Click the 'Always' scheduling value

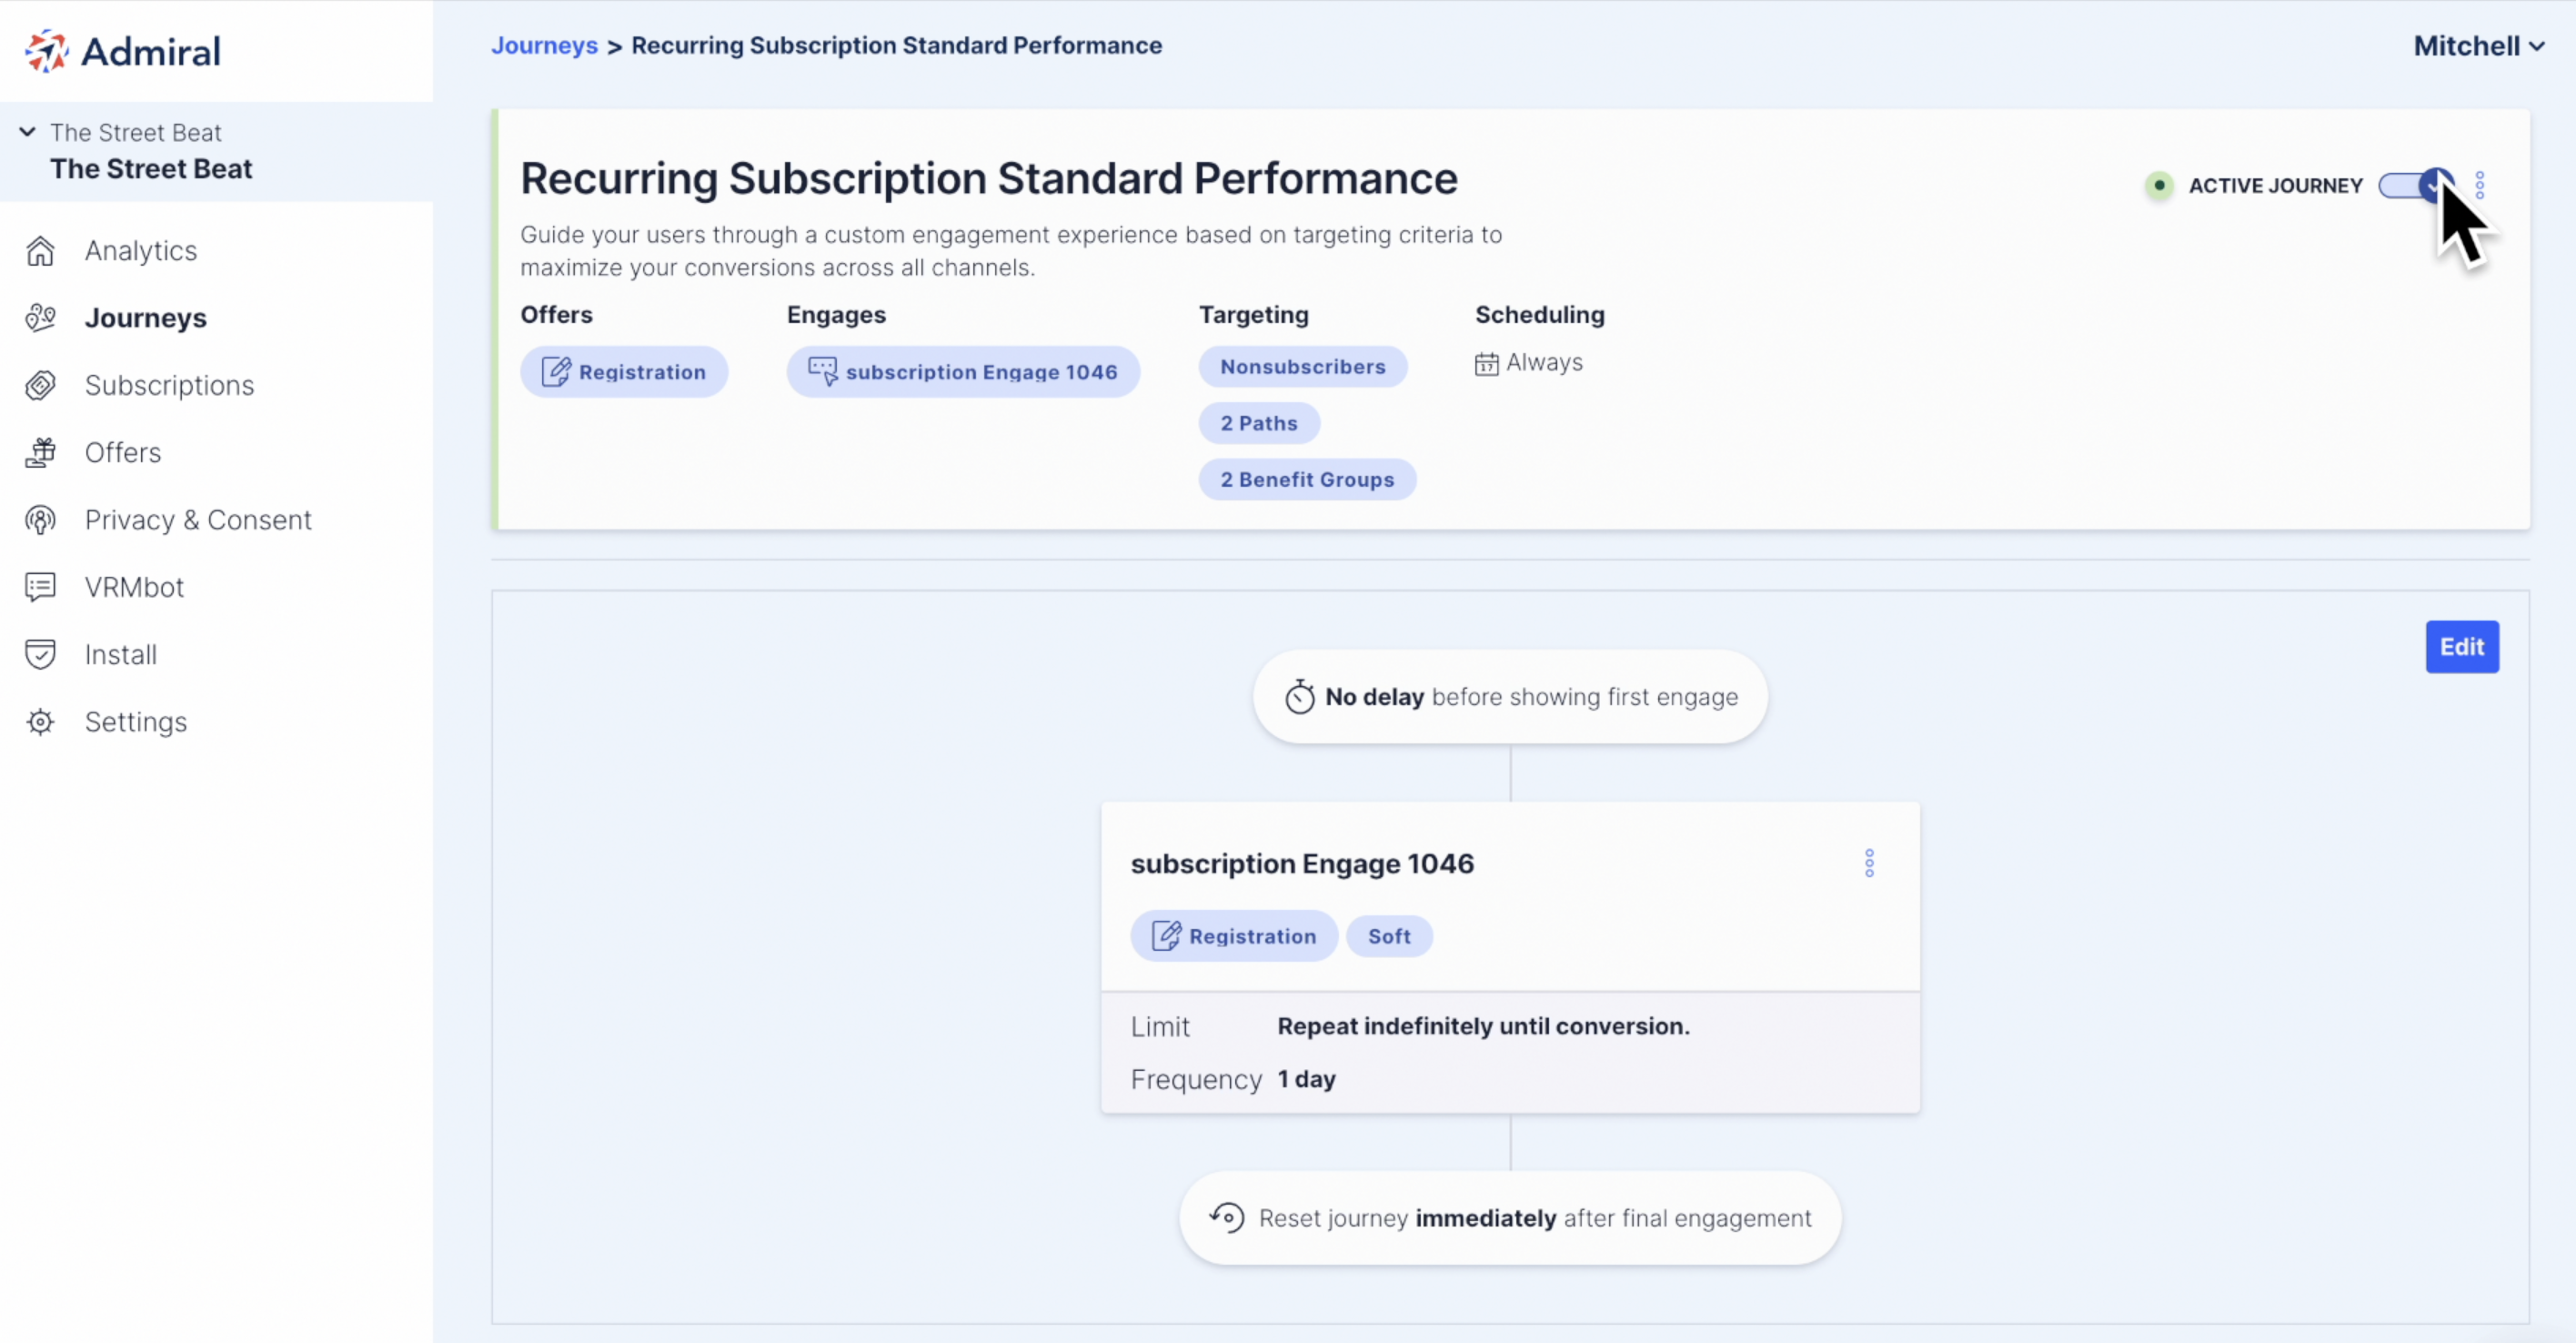pos(1544,363)
